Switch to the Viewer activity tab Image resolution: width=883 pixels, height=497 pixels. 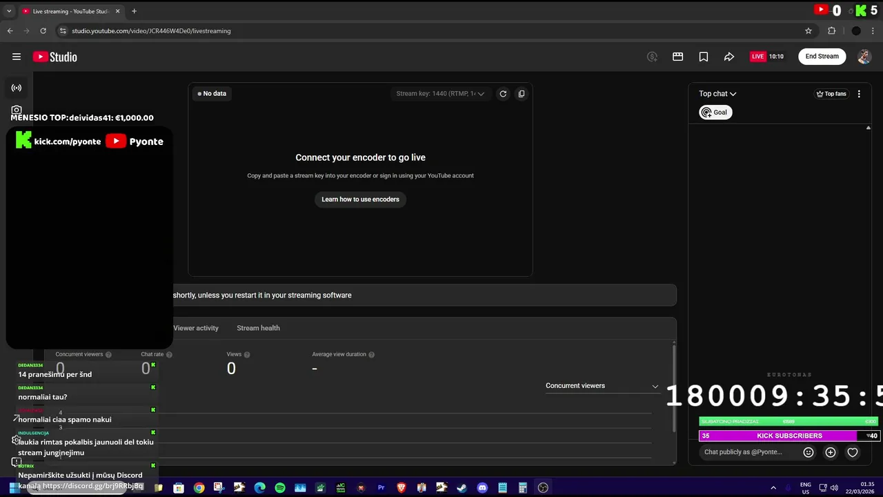[x=196, y=328]
